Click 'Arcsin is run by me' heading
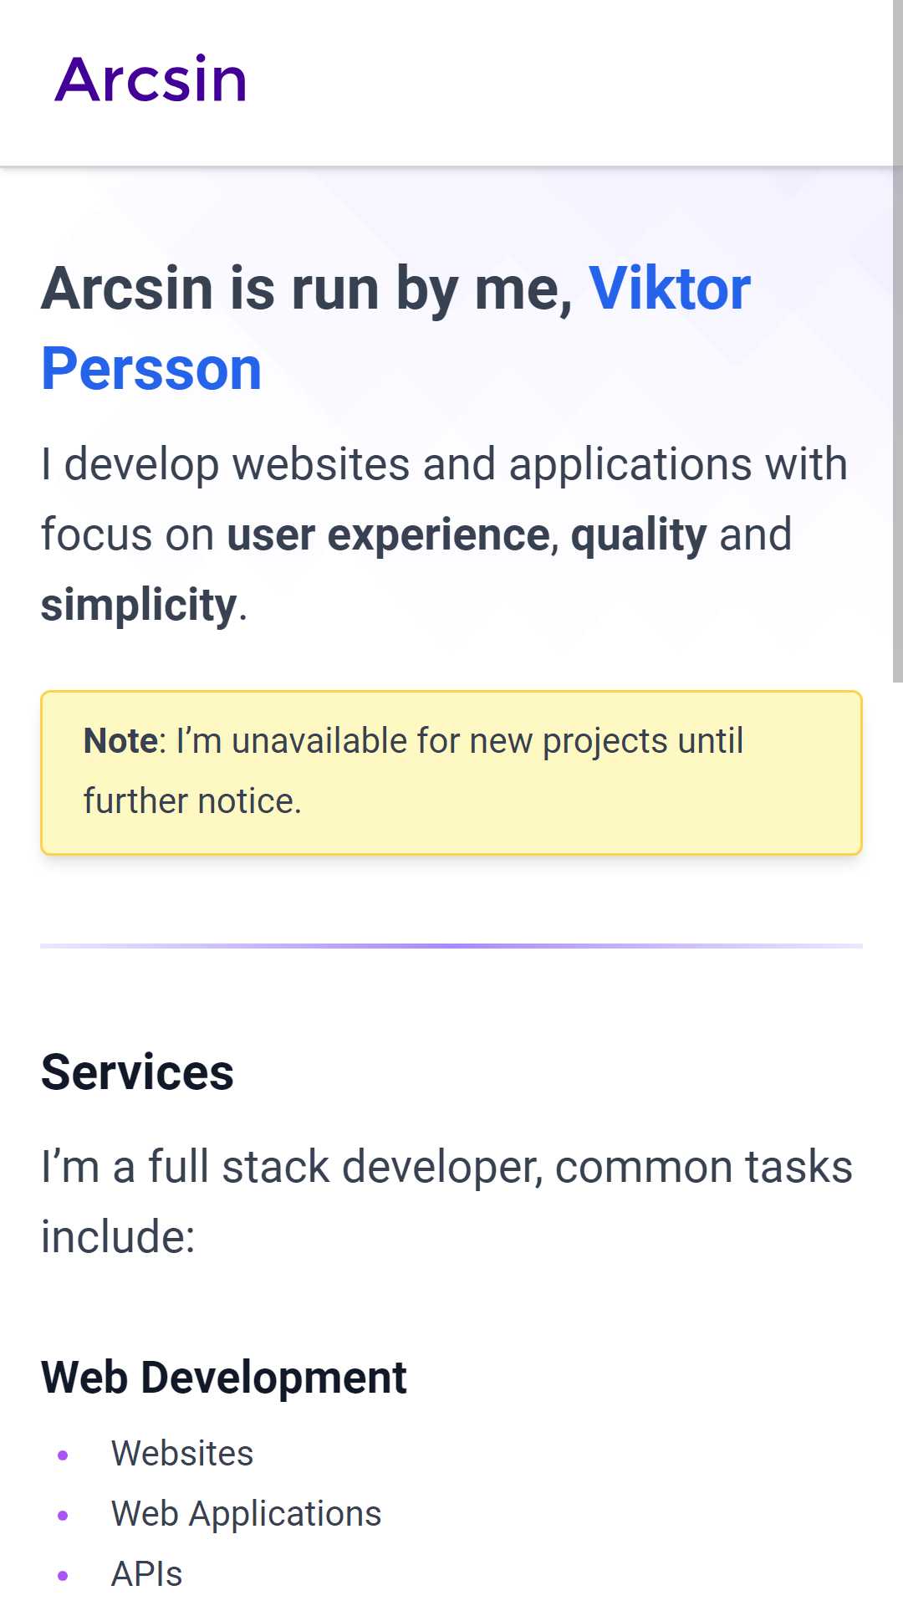Screen dimensions: 903x1606 pos(307,289)
